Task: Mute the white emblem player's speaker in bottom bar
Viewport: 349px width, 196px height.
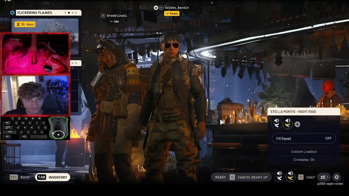Action: tap(279, 173)
